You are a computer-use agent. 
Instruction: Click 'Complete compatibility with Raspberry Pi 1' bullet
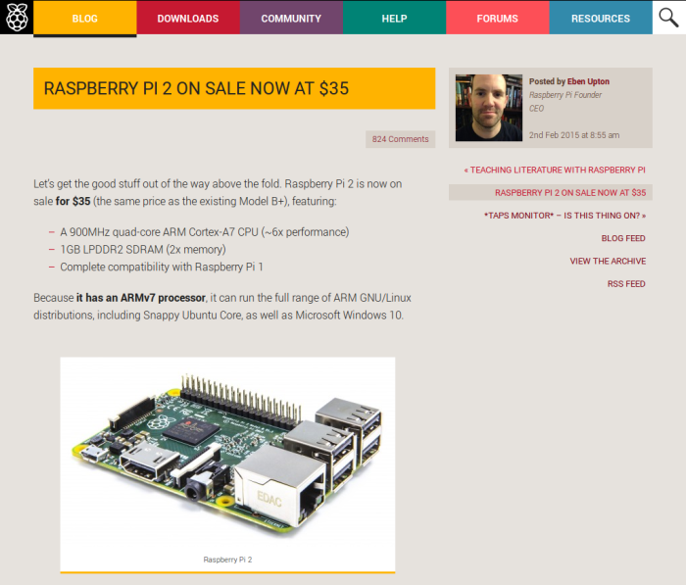coord(162,267)
